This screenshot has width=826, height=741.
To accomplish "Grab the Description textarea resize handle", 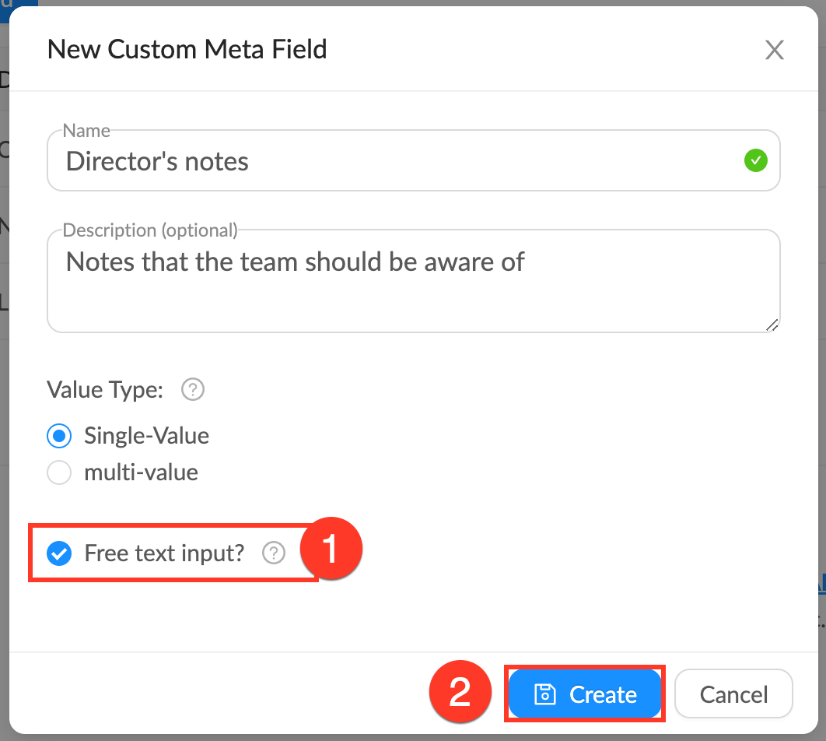I will (772, 325).
